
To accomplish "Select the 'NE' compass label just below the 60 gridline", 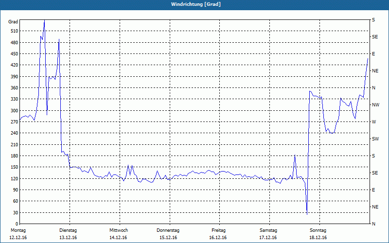I will 375,207.
